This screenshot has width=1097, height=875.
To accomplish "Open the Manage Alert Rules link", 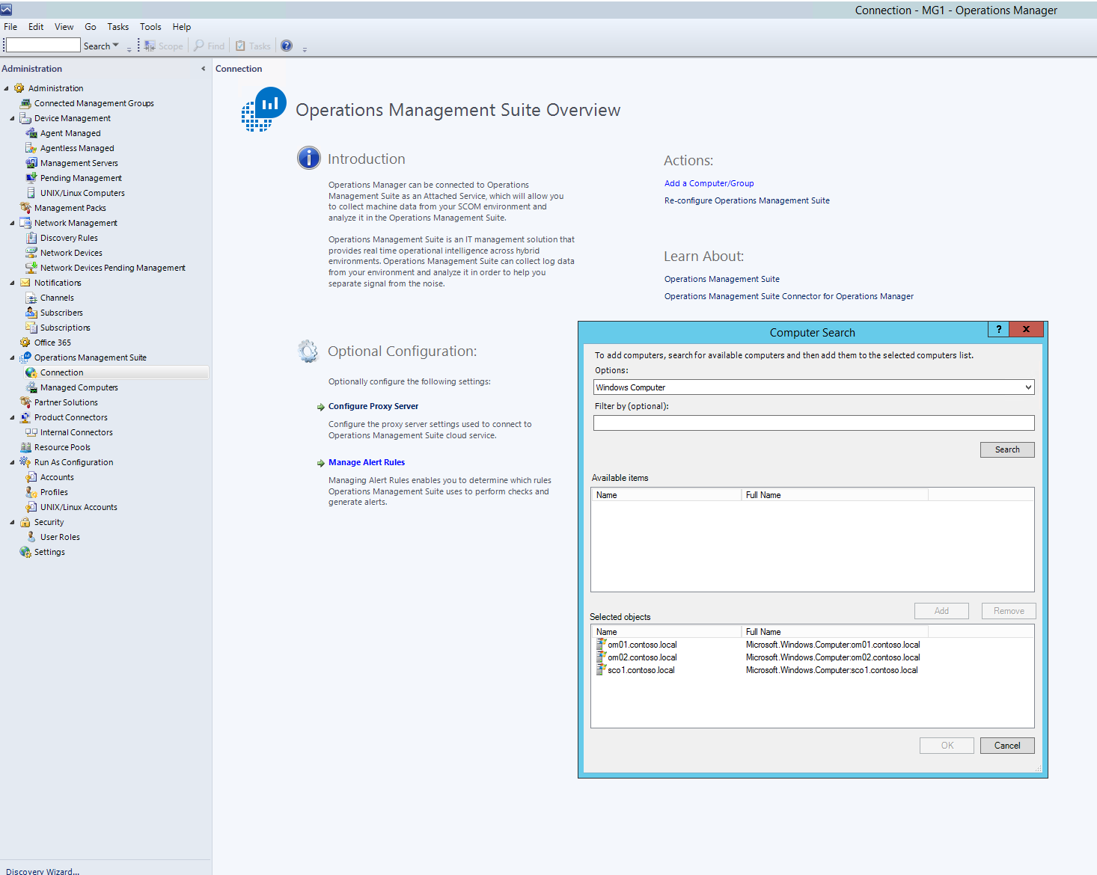I will tap(367, 462).
